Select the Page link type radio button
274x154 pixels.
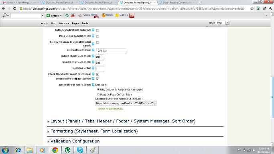point(98,94)
